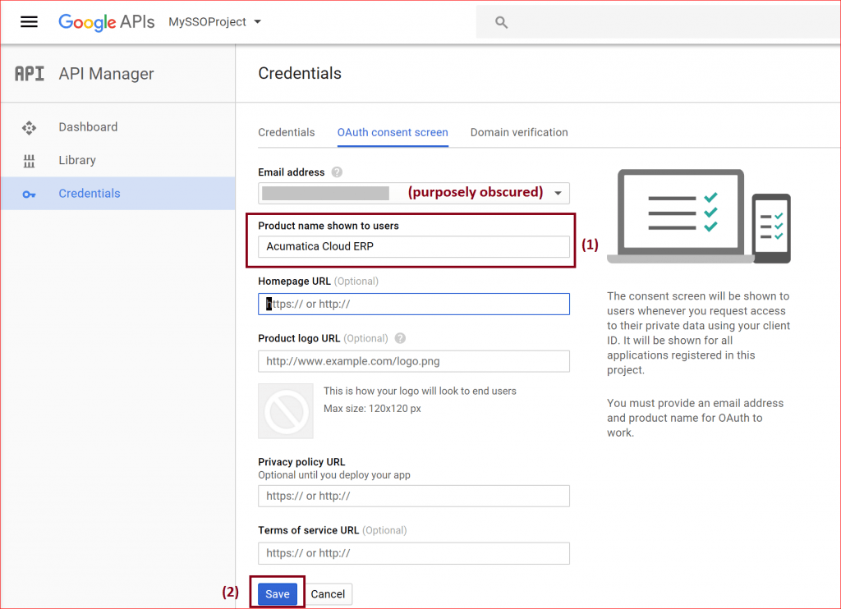Click the Terms of service URL field

414,553
